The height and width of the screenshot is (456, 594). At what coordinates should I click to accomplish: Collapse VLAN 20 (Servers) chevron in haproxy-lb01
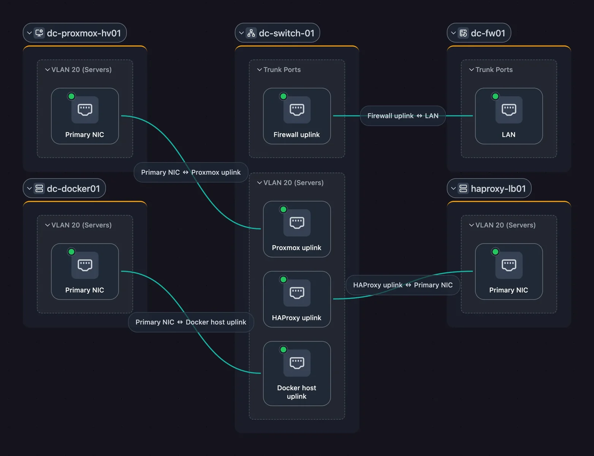[472, 225]
